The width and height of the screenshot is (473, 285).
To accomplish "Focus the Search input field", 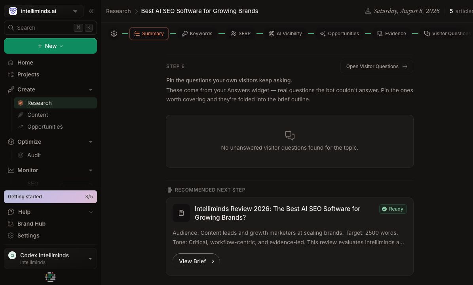I will pos(50,28).
